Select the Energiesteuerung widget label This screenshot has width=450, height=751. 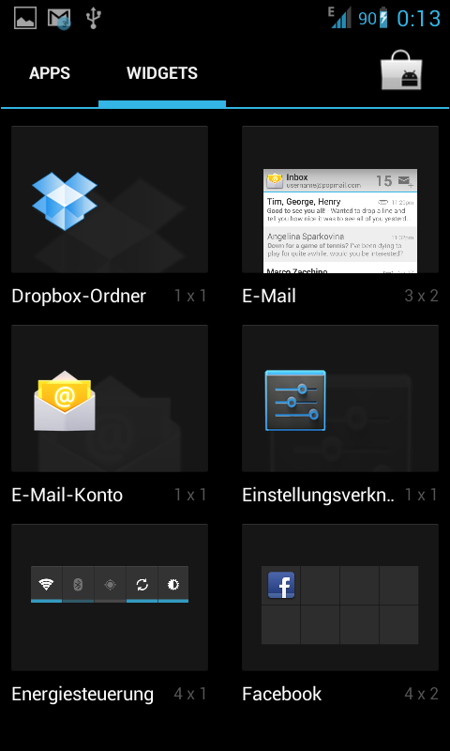pos(82,694)
